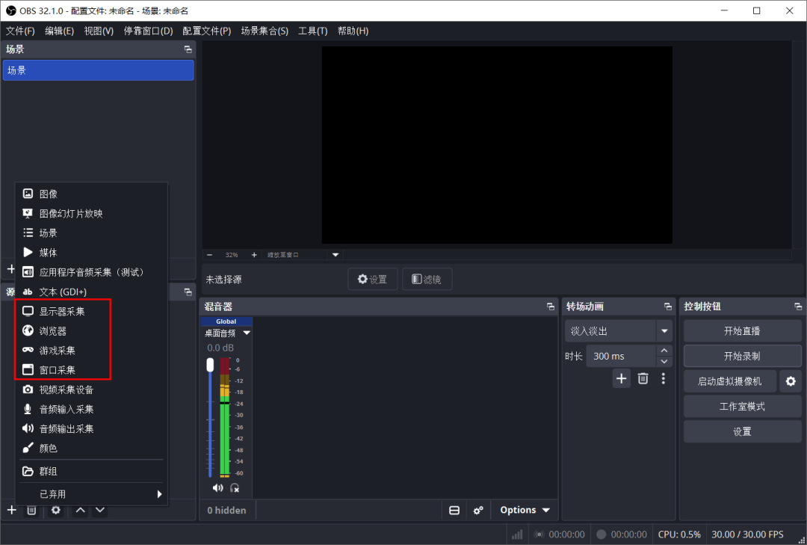
Task: Add a transition with the plus icon
Action: [622, 378]
